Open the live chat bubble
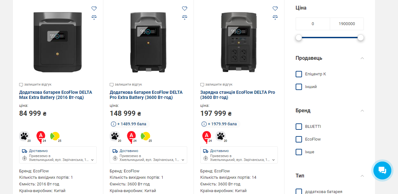 (382, 170)
